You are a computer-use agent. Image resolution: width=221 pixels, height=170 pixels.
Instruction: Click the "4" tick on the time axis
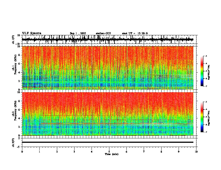point(92,152)
